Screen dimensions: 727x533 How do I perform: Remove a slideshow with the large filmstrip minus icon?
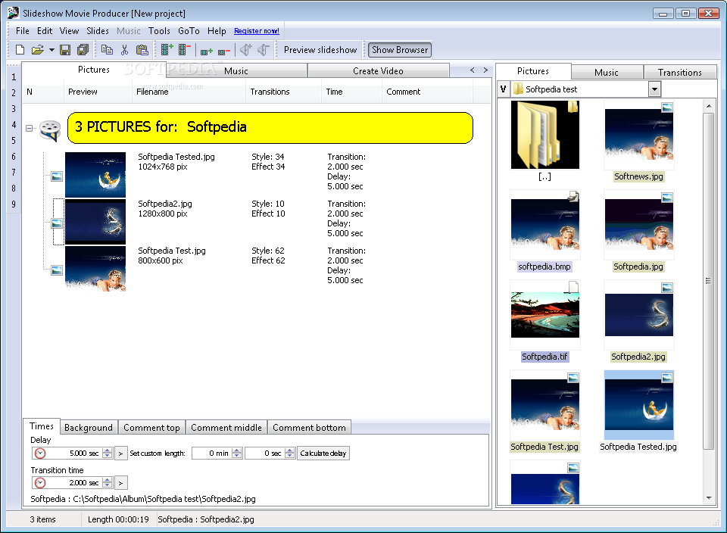[x=185, y=49]
